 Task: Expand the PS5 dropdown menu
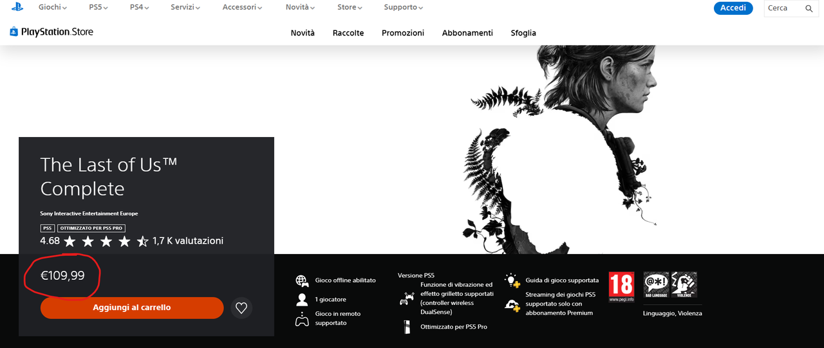[x=98, y=7]
